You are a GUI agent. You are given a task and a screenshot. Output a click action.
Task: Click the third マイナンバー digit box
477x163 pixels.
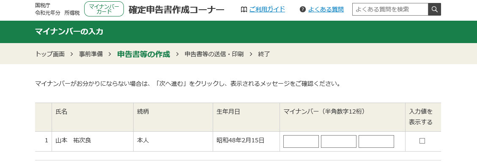coord(376,141)
